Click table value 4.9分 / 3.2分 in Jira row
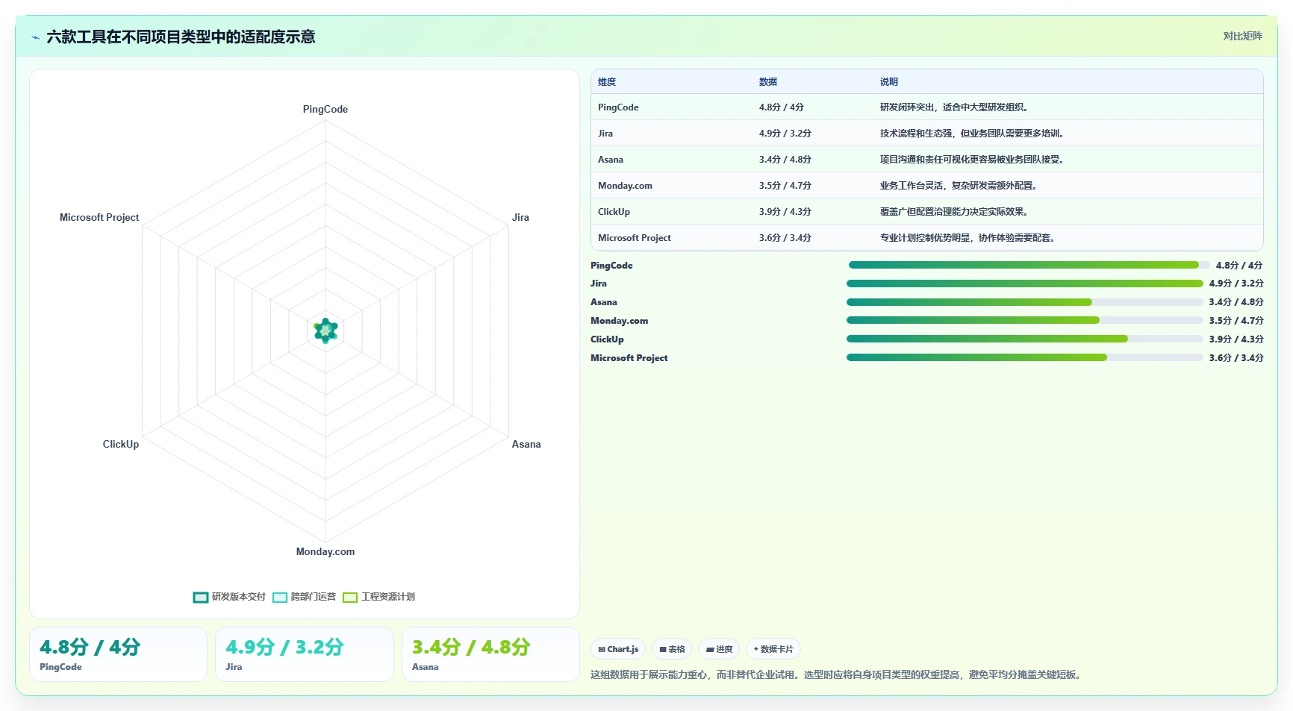 coord(785,134)
